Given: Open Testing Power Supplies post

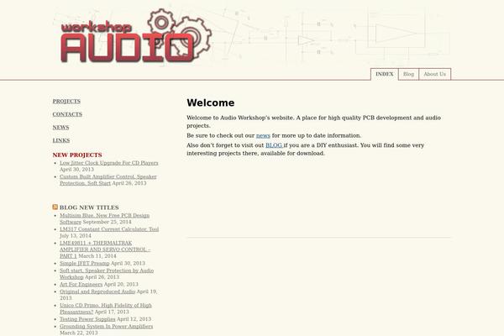Looking at the screenshot, I should (x=87, y=319).
